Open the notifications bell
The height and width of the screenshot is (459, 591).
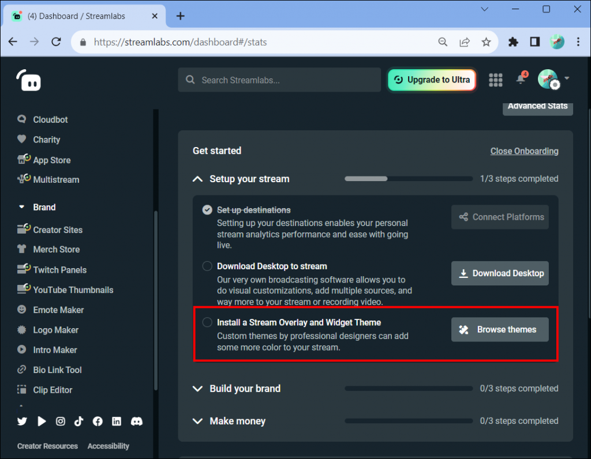[x=521, y=80]
